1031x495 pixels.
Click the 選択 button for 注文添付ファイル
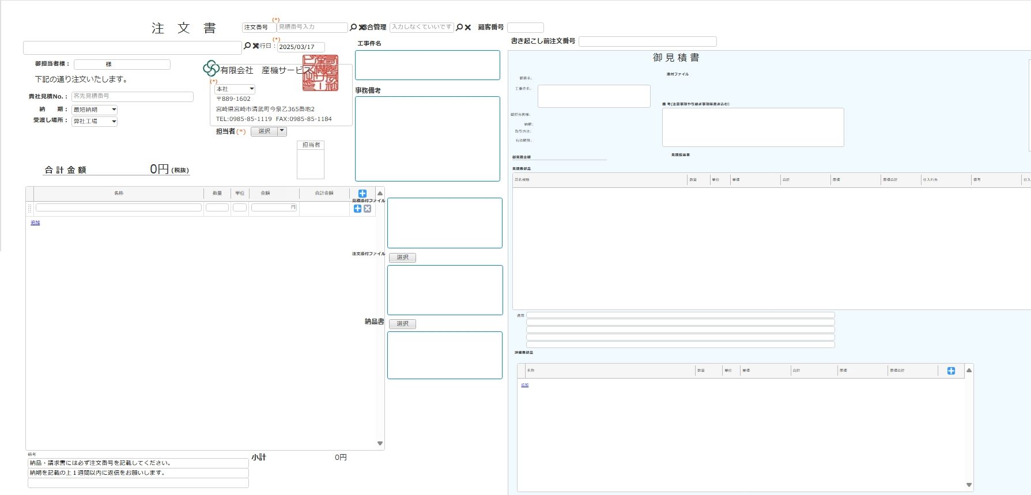[402, 258]
